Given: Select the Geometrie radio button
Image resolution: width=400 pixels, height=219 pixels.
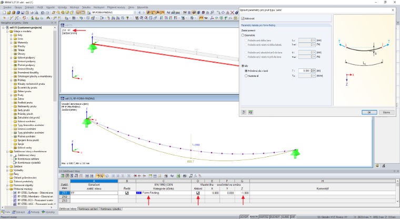Looking at the screenshot, I should click(243, 35).
